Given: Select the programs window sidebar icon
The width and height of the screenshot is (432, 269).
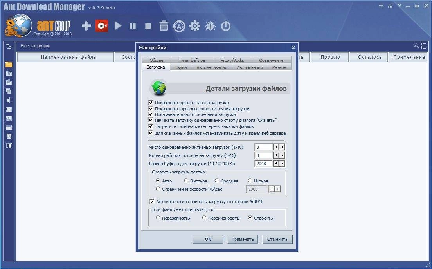Looking at the screenshot, I should click(9, 127).
